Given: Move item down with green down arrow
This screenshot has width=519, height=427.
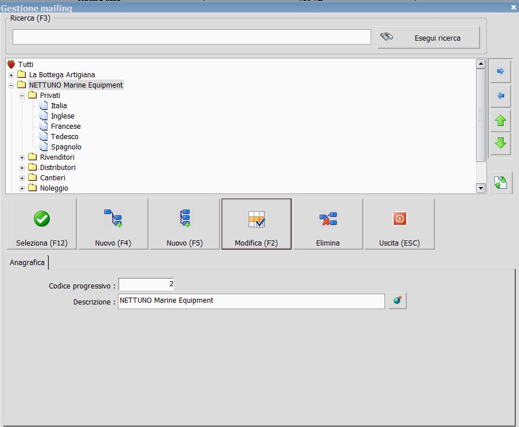Looking at the screenshot, I should (501, 143).
